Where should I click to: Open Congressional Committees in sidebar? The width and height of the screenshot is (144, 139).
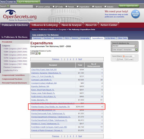[13, 75]
